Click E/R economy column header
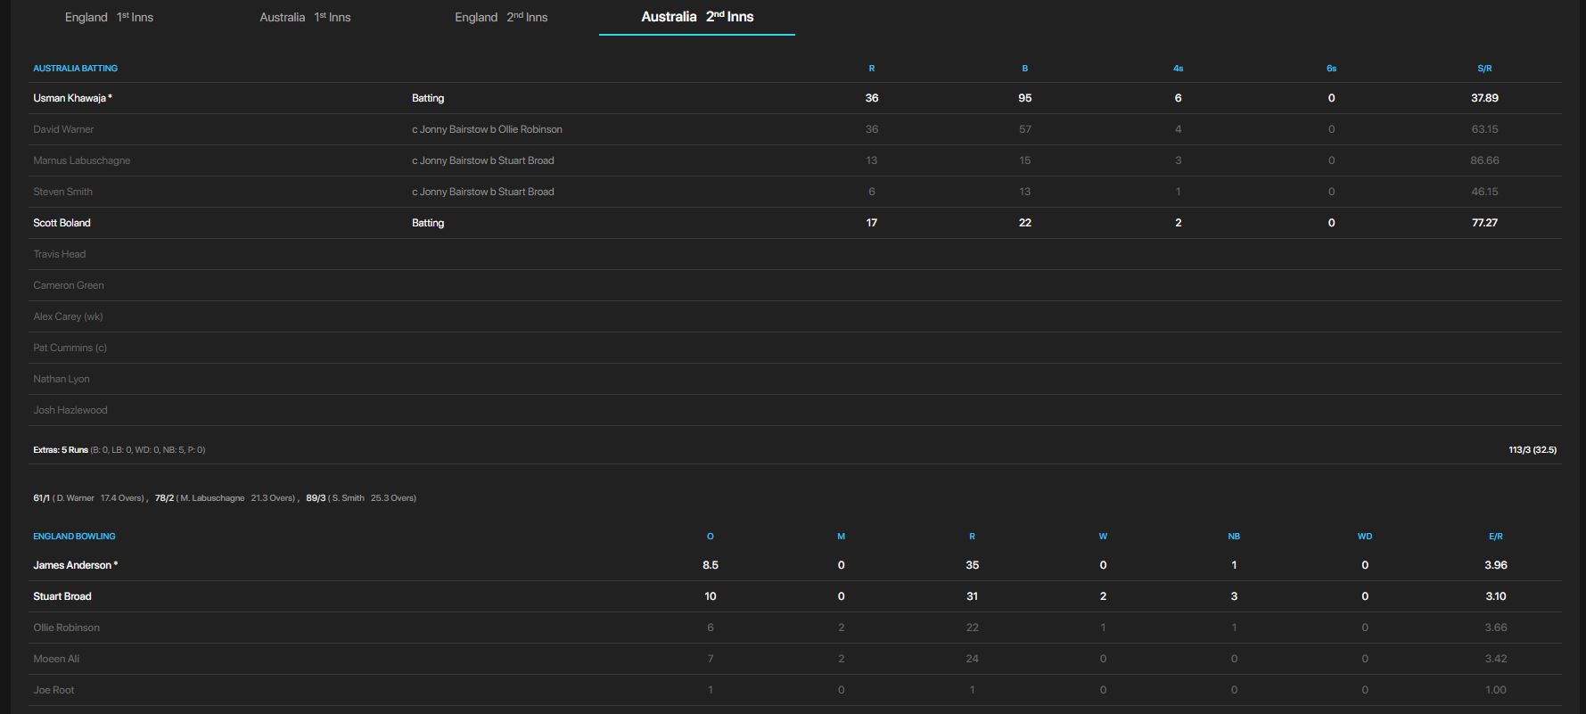The height and width of the screenshot is (714, 1586). pos(1496,536)
